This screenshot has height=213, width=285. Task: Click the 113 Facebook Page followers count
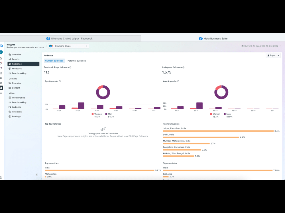46,72
